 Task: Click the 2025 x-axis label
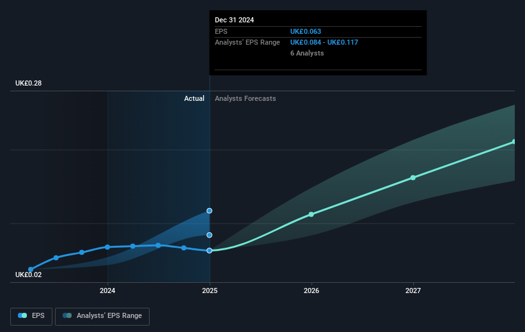click(x=210, y=290)
